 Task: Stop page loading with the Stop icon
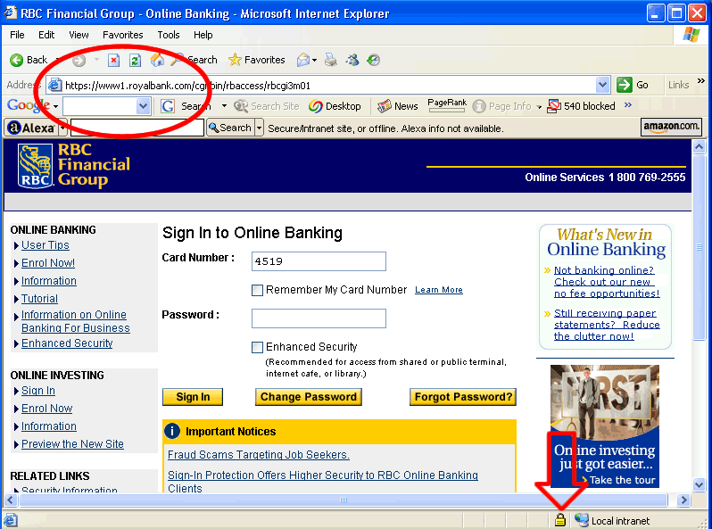click(x=113, y=60)
